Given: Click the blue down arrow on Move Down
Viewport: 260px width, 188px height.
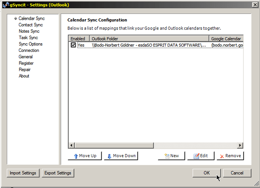Looking at the screenshot, I should point(109,156).
